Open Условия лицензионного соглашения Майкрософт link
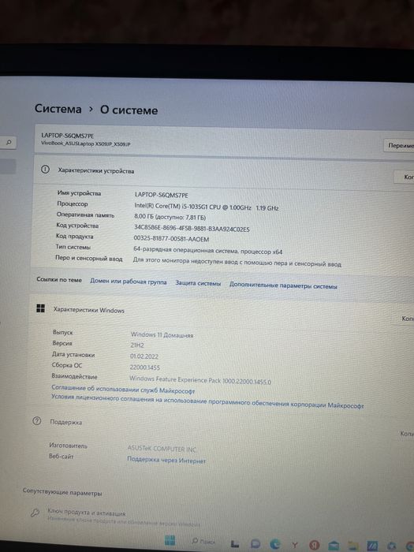Screen dimensions: 414x552 (x=207, y=401)
